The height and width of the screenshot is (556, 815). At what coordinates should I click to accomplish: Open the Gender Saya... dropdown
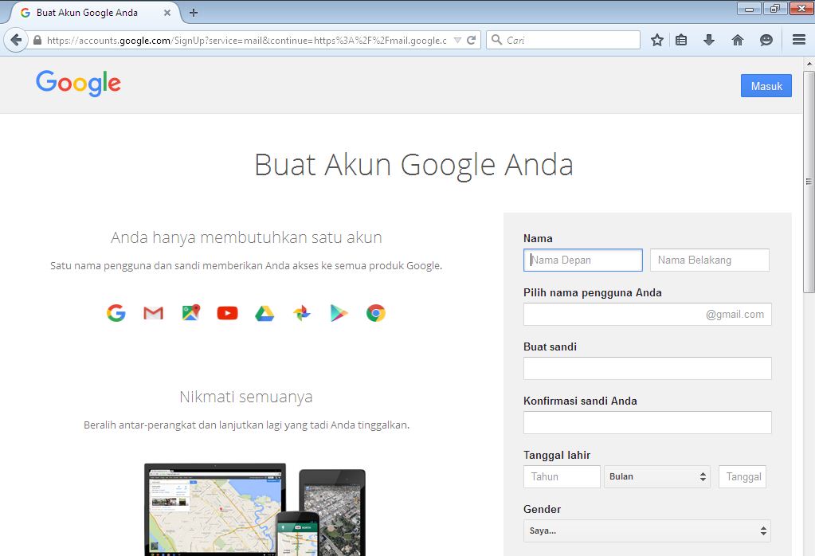[x=647, y=531]
